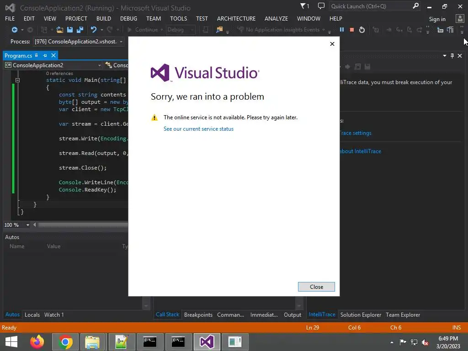The height and width of the screenshot is (351, 468).
Task: Switch to the Watch 1 tab
Action: pyautogui.click(x=54, y=314)
